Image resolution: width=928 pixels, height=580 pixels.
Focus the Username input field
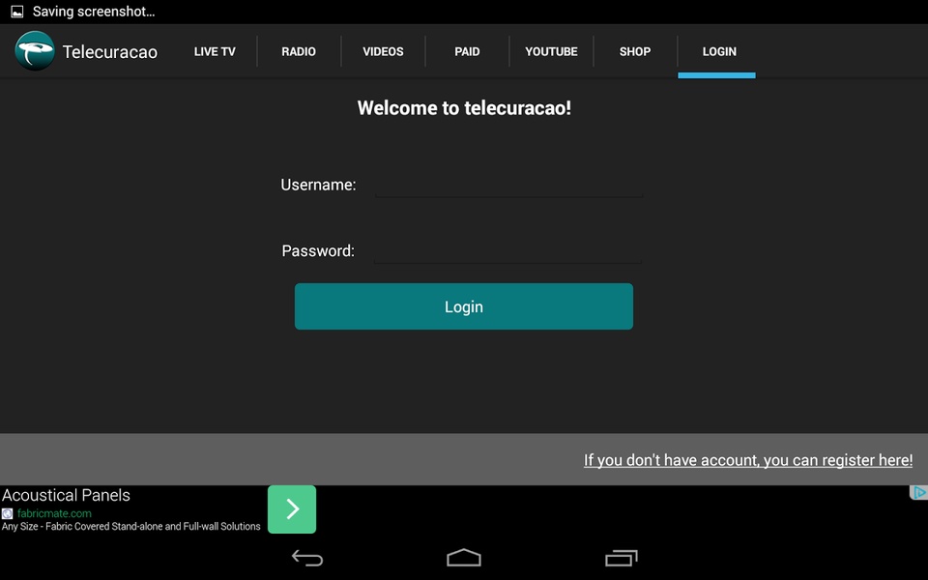point(508,185)
